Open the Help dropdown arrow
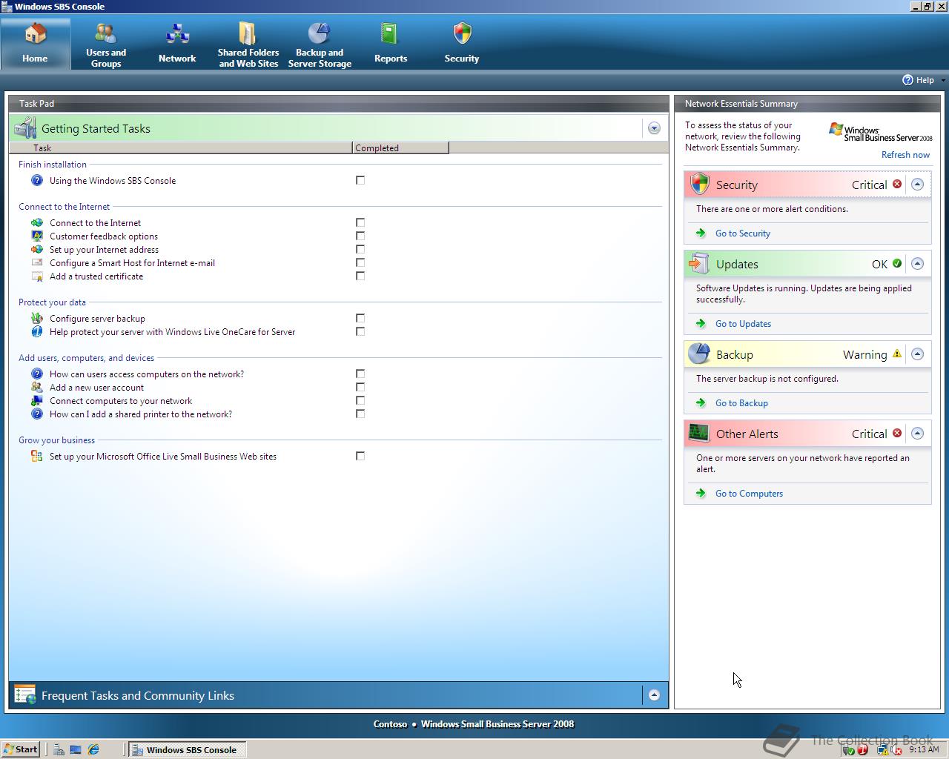The height and width of the screenshot is (759, 949). tap(942, 80)
